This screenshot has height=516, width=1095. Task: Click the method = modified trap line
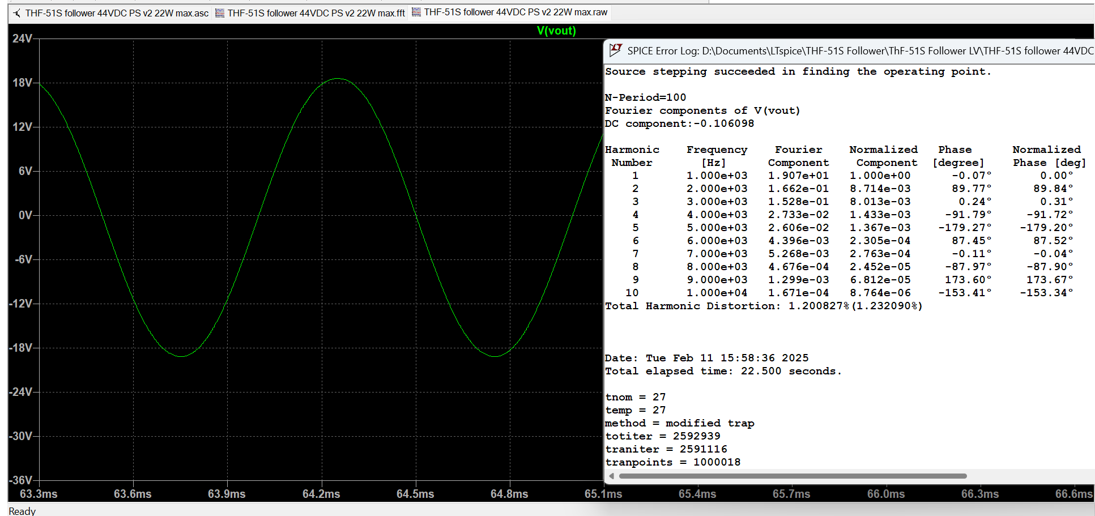click(x=679, y=423)
